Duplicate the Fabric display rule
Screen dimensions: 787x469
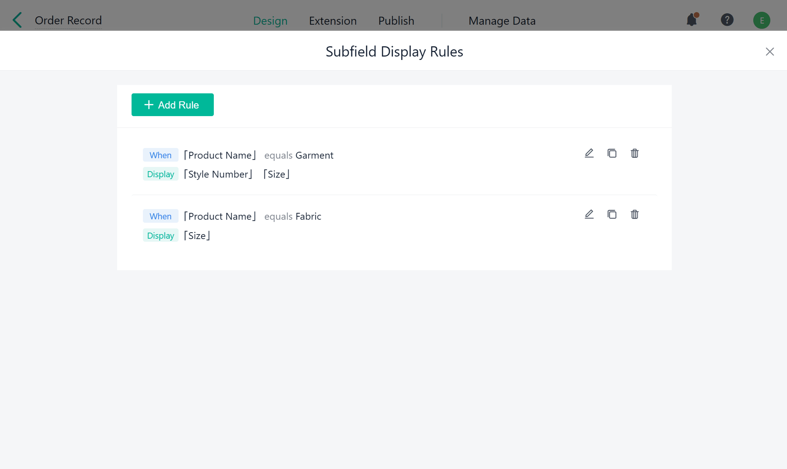[611, 214]
